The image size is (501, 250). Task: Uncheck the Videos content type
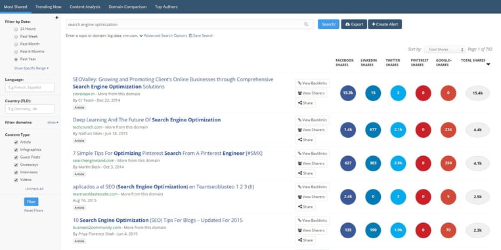point(16,180)
